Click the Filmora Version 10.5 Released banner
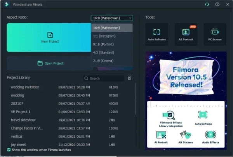 [186, 77]
